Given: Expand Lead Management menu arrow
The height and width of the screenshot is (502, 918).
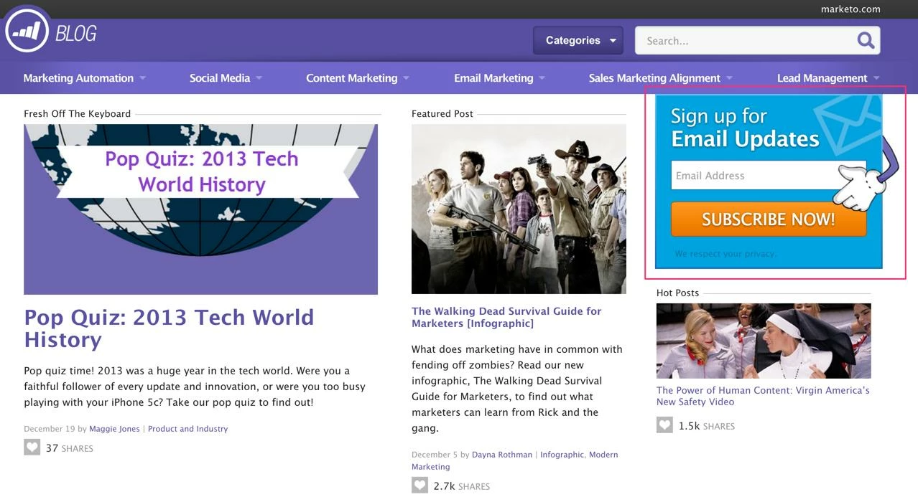Looking at the screenshot, I should [x=876, y=77].
